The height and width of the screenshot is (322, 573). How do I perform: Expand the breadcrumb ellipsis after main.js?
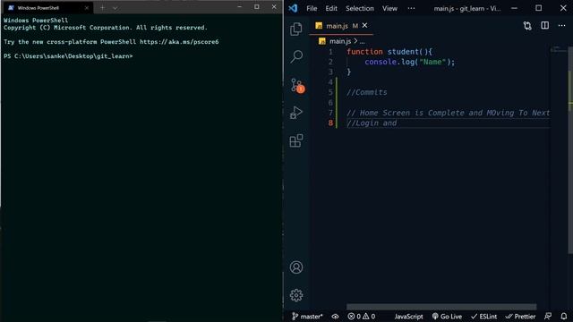pos(362,42)
